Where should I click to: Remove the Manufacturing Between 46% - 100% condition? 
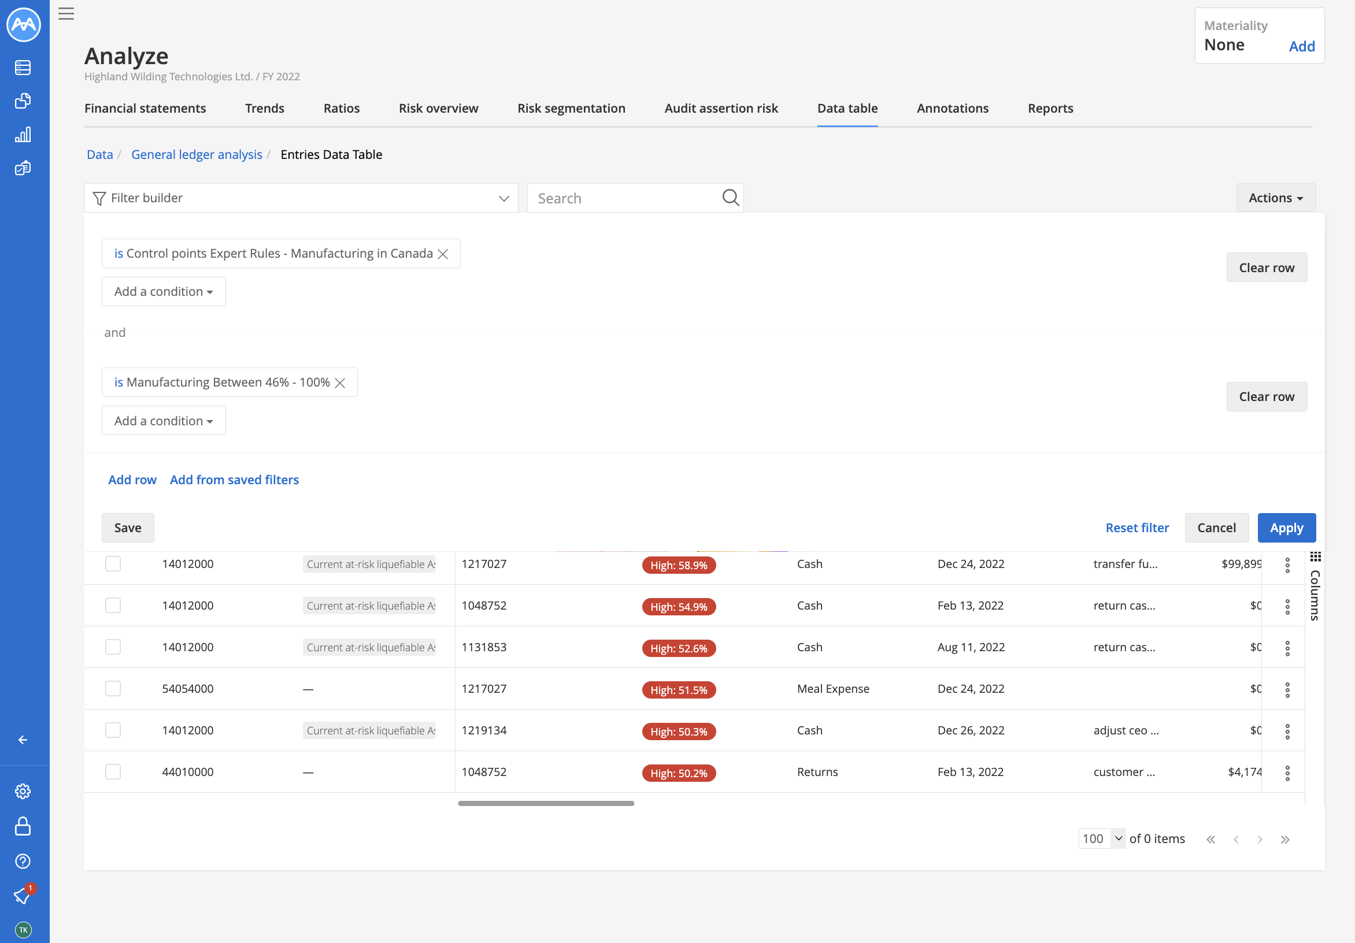[x=340, y=383]
